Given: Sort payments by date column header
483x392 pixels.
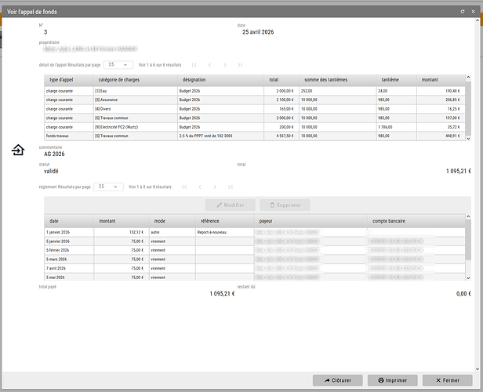Looking at the screenshot, I should point(69,221).
